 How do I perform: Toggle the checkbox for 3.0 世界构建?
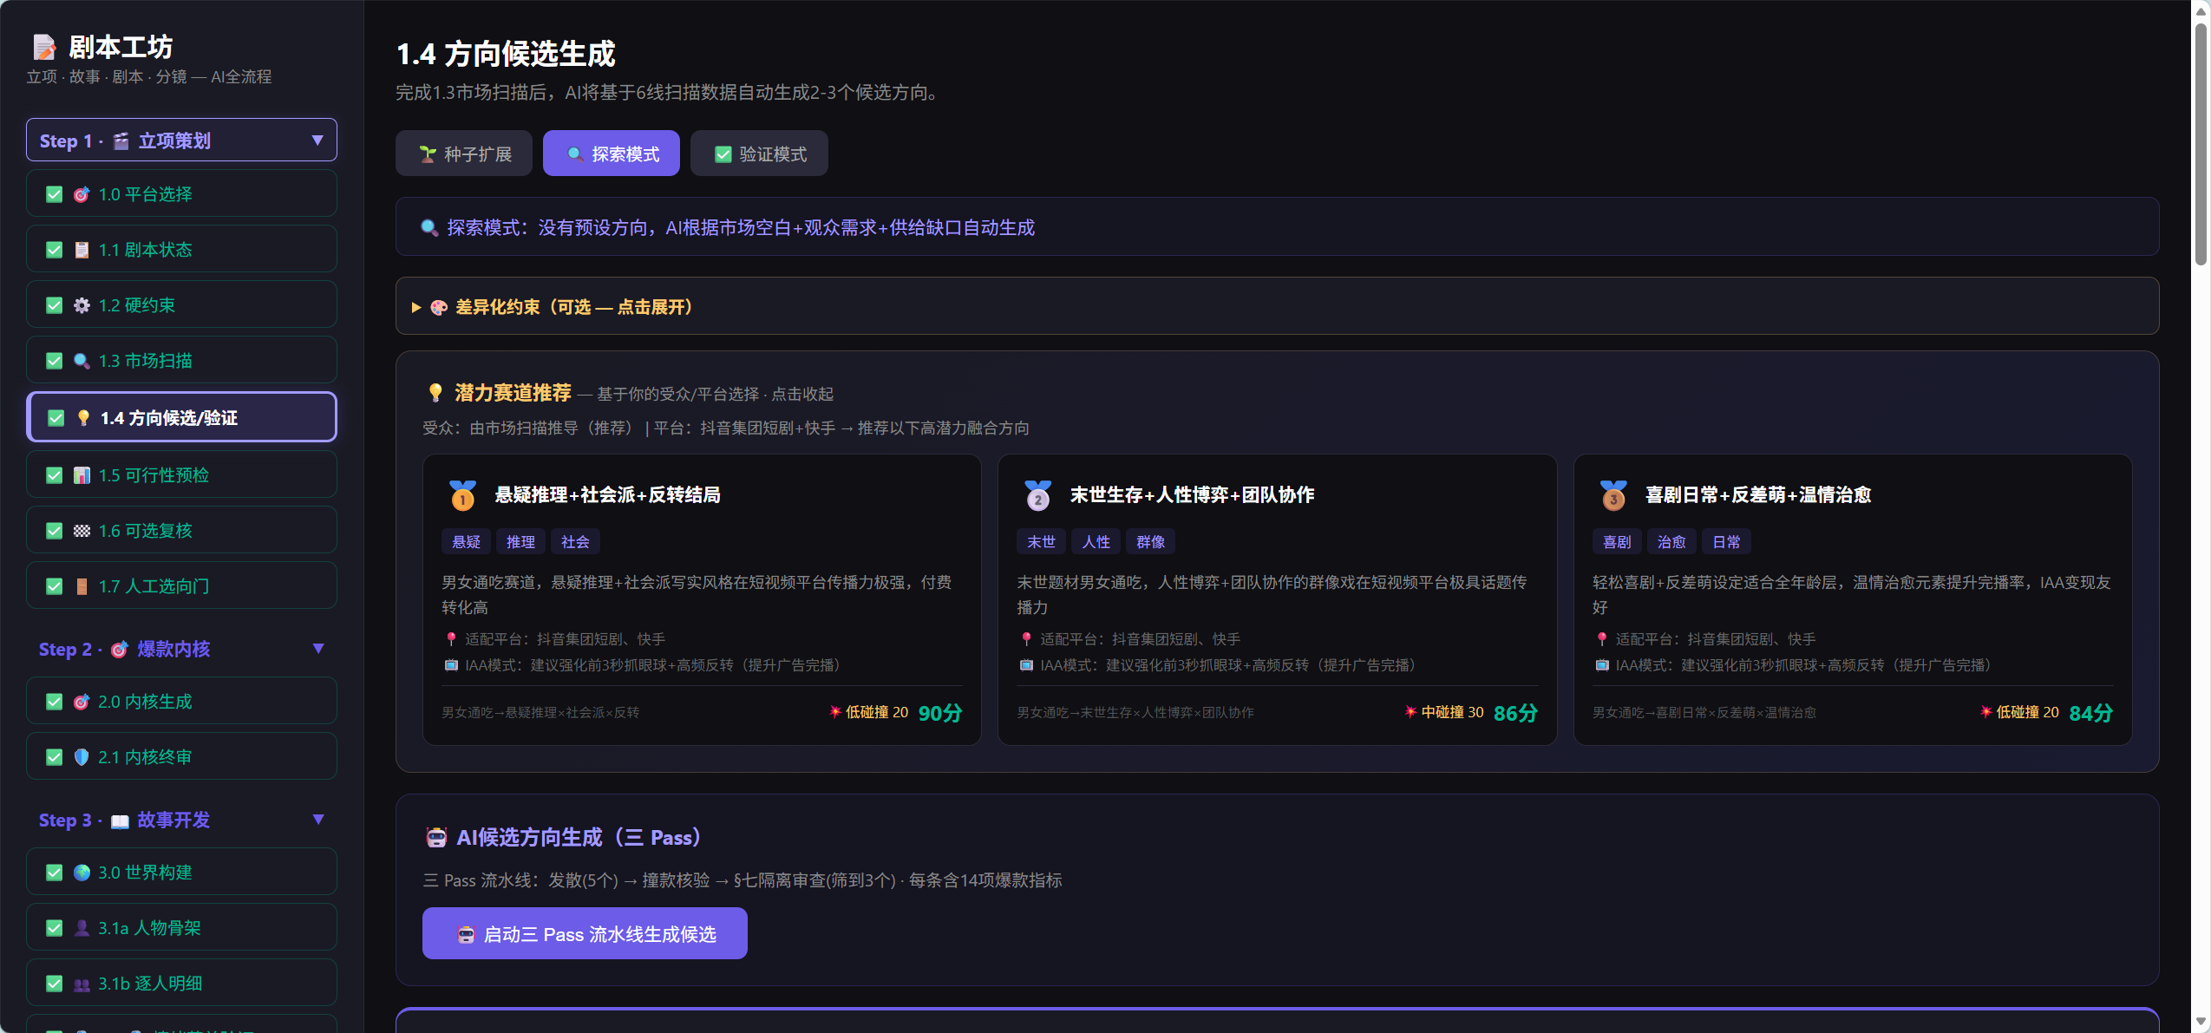pos(55,873)
